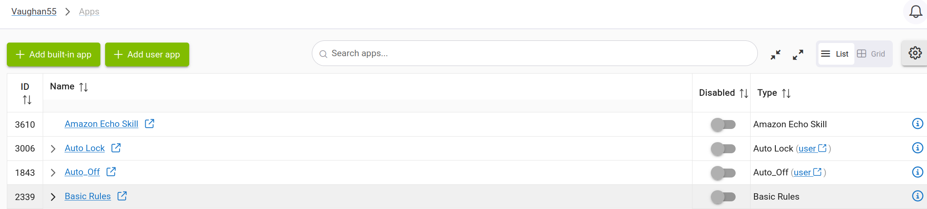Click Add built-in app button
Viewport: 927px width, 209px height.
[x=53, y=54]
